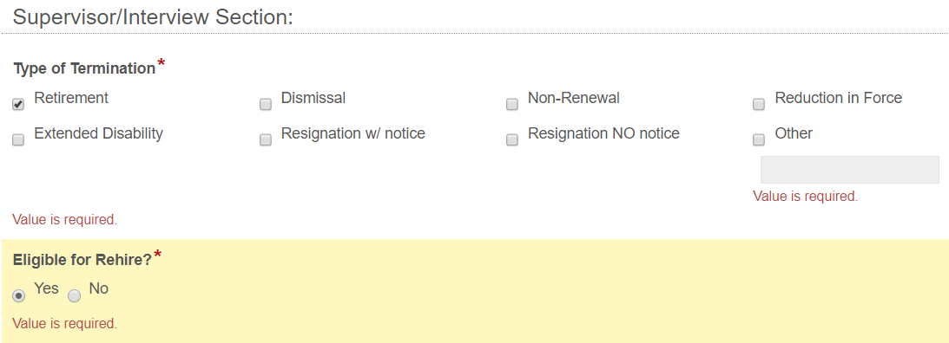
Task: Click the error message under Extended Disability
Action: click(65, 220)
